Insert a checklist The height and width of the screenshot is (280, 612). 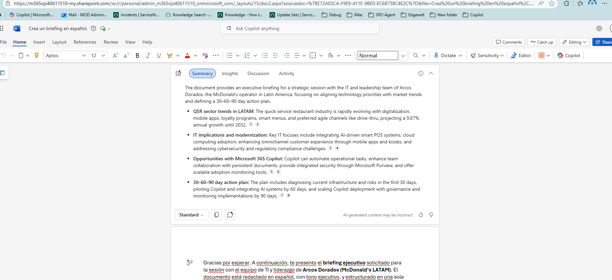point(265,55)
